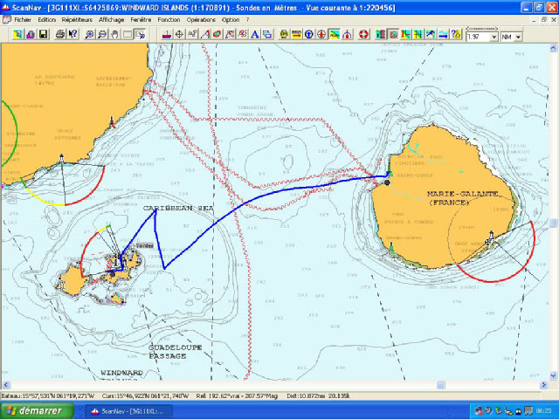The height and width of the screenshot is (419, 559).
Task: Activate the hand pan tool
Action: click(115, 35)
